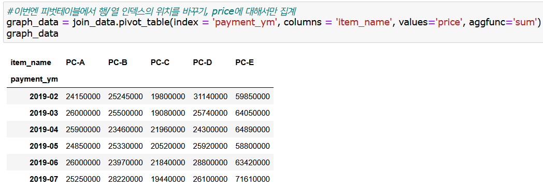The image size is (543, 188).
Task: Click the value 24850000 in PC-A
Action: (83, 146)
